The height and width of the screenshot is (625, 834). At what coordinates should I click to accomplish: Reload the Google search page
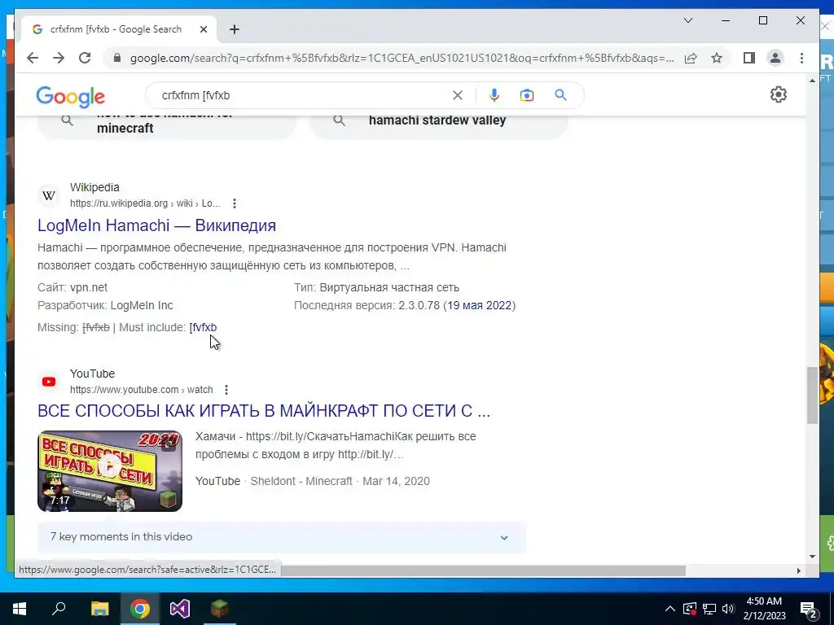(x=85, y=58)
